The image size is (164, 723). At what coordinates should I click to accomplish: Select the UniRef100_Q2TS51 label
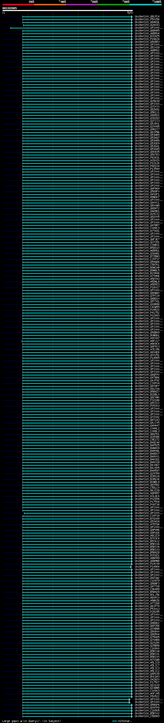pyautogui.click(x=147, y=242)
